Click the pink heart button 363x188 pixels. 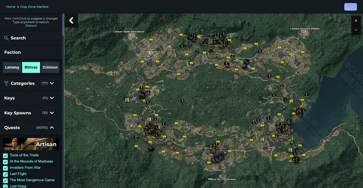tap(350, 7)
